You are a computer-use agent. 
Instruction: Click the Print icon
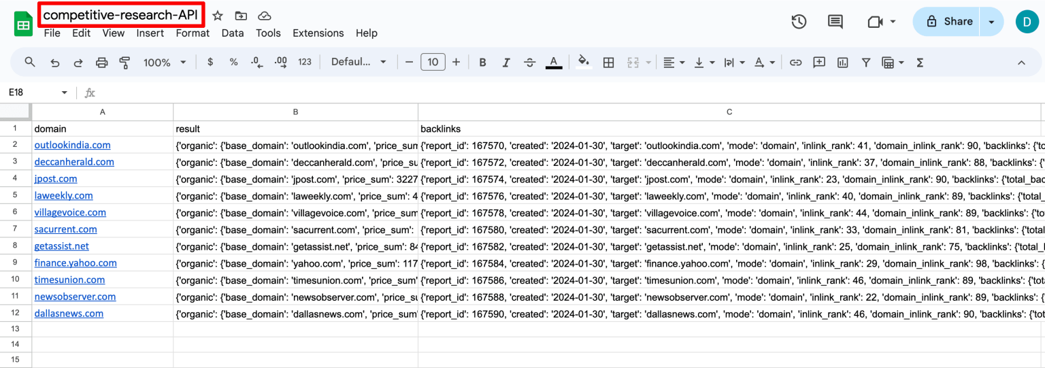point(101,63)
